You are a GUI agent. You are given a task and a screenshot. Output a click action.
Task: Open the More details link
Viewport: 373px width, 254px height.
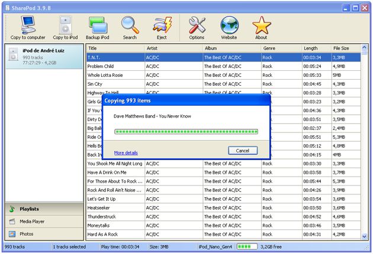tap(126, 152)
